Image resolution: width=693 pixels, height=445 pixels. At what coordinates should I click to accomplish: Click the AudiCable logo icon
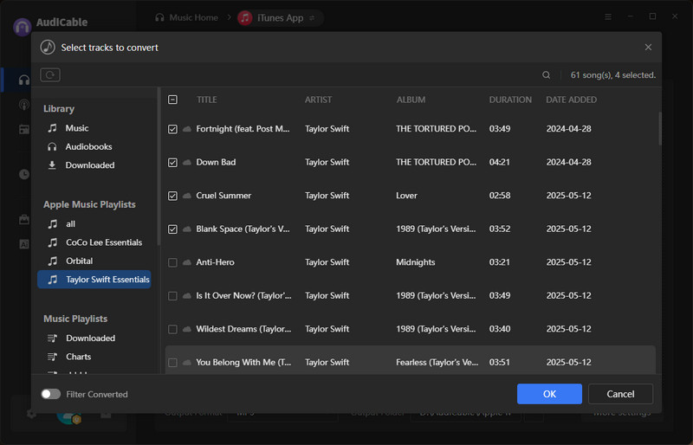pyautogui.click(x=23, y=27)
